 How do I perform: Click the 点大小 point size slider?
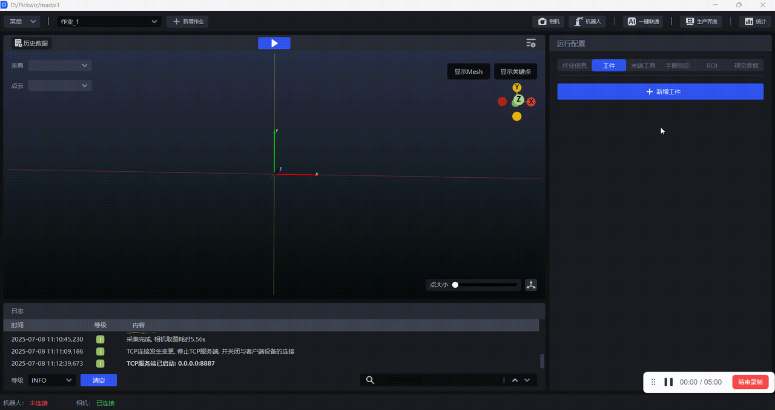486,285
